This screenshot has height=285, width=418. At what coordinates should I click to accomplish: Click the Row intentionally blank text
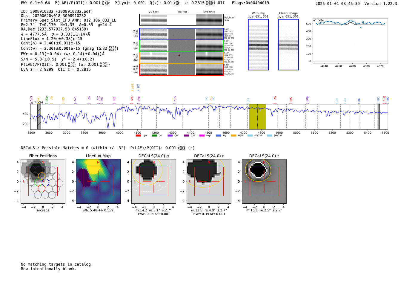click(x=49, y=269)
